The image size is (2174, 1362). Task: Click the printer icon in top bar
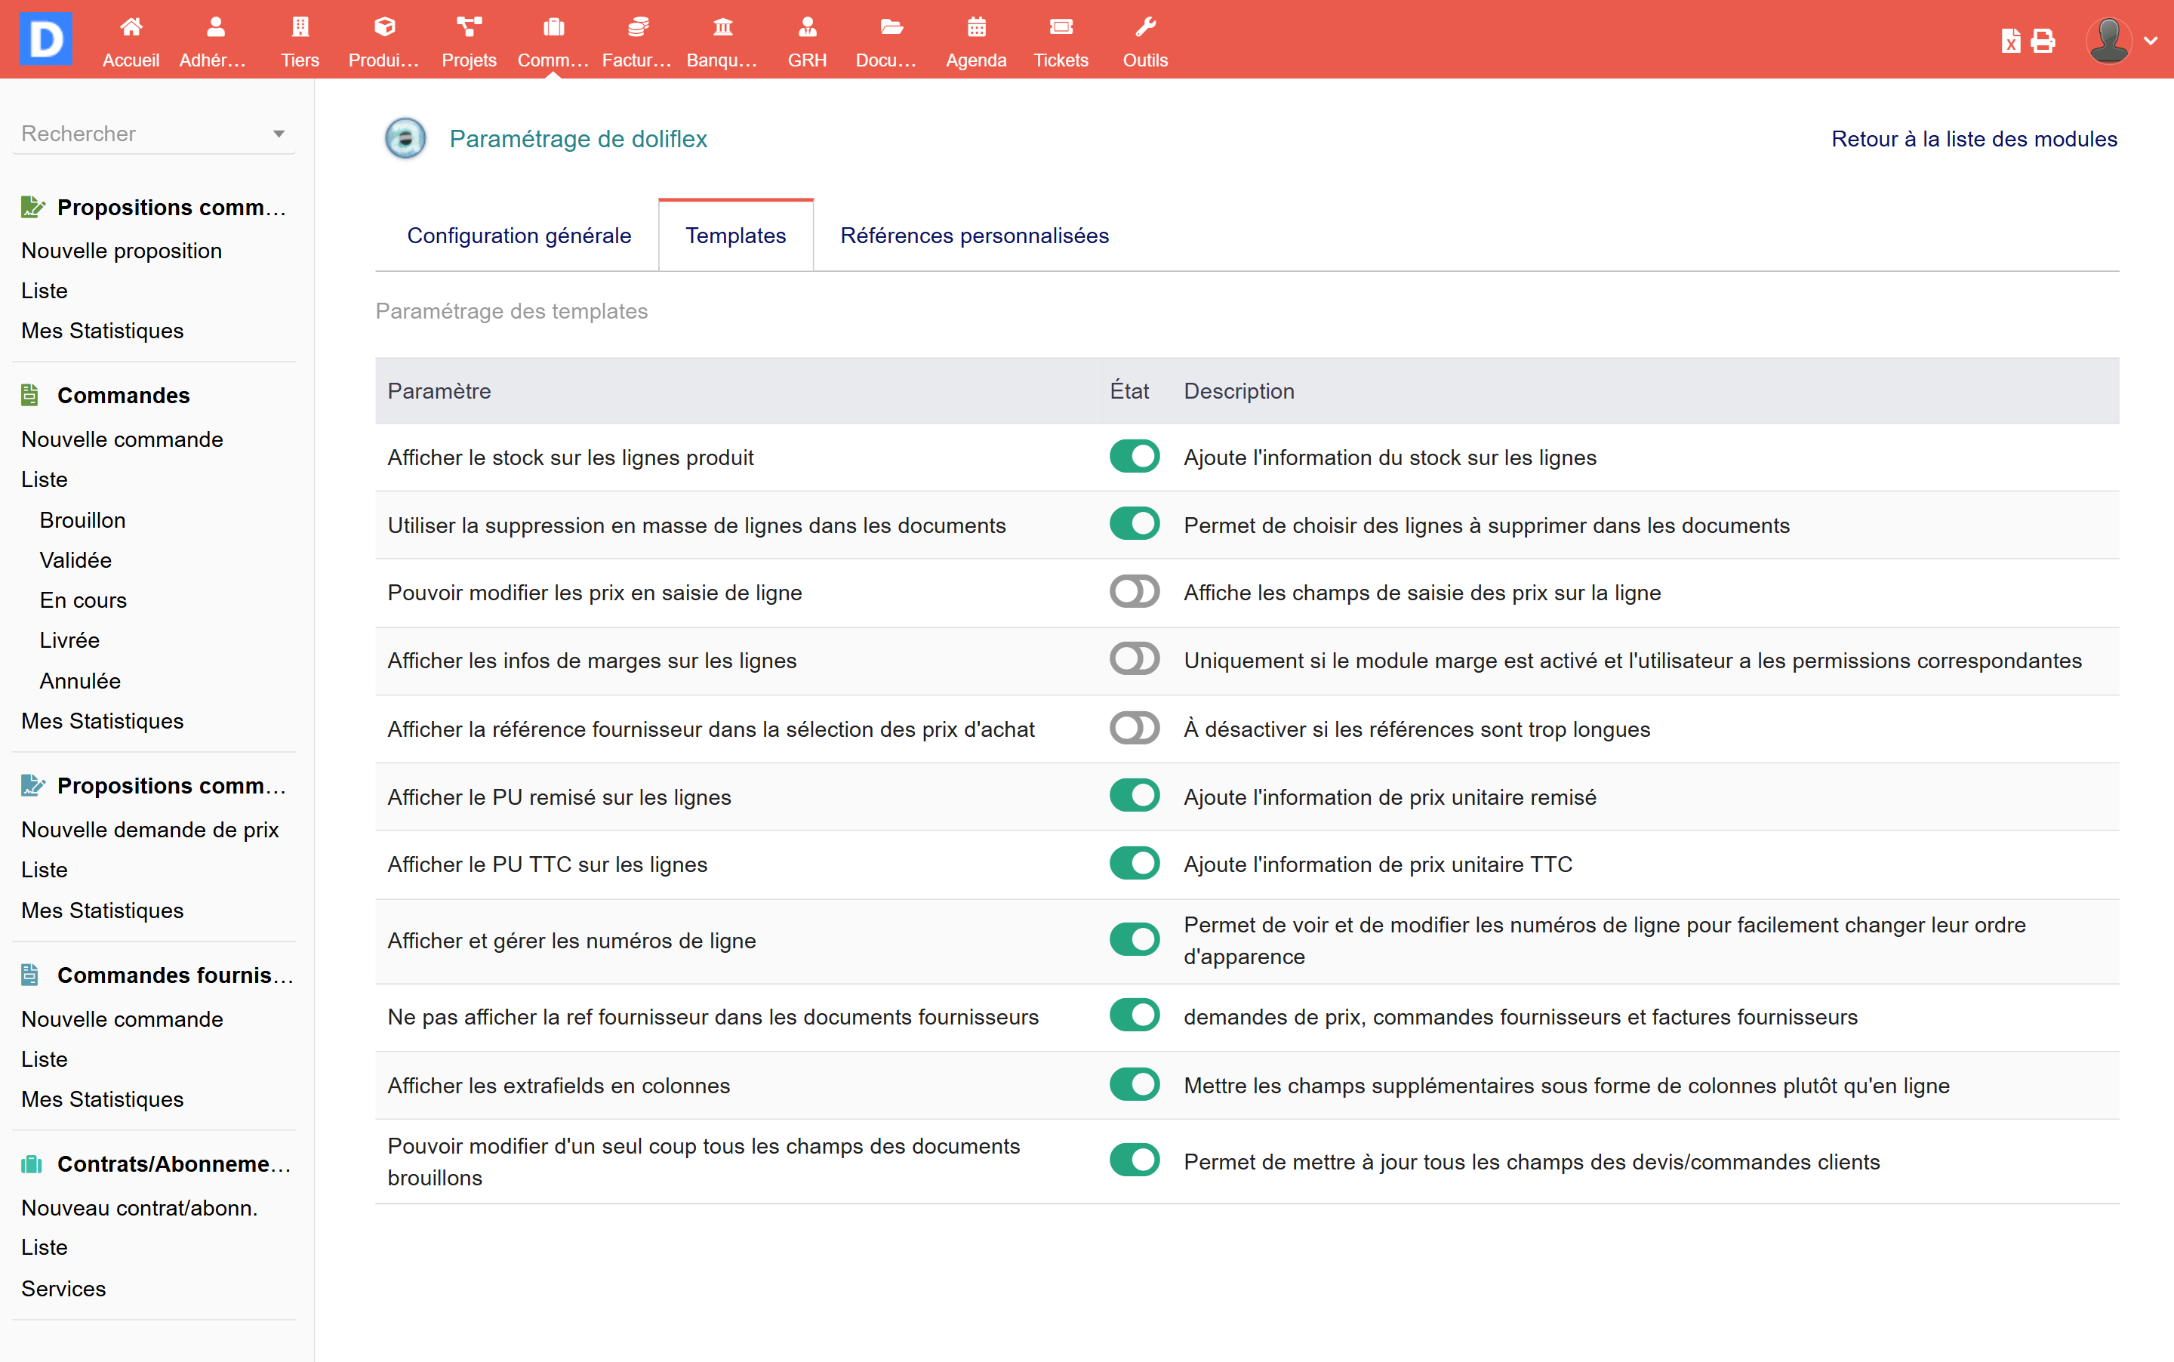[x=2043, y=41]
